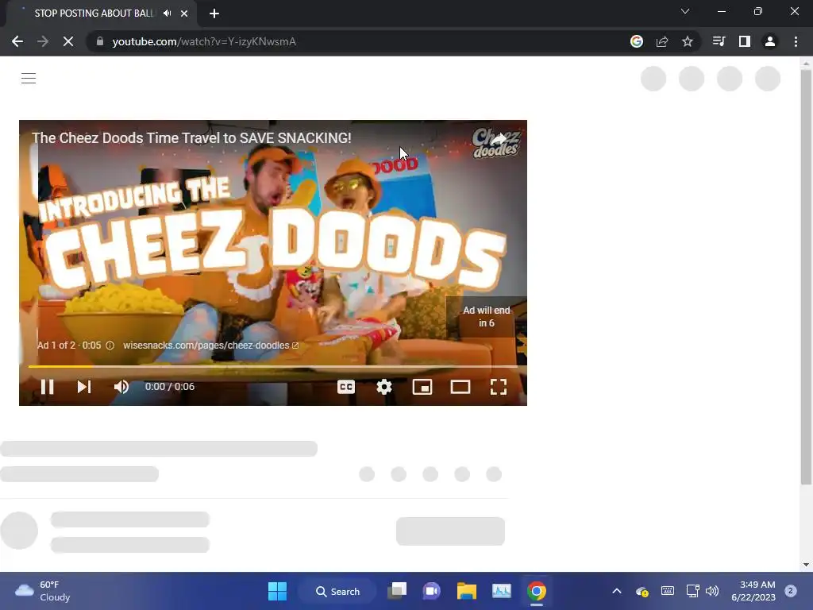Go forward in browser history
The height and width of the screenshot is (610, 813).
43,41
